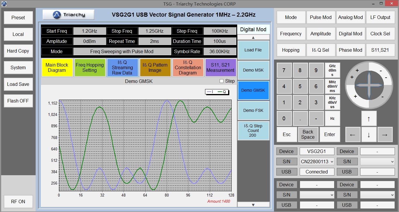The width and height of the screenshot is (399, 212).
Task: Click the left arrow navigation key
Action: click(x=353, y=135)
